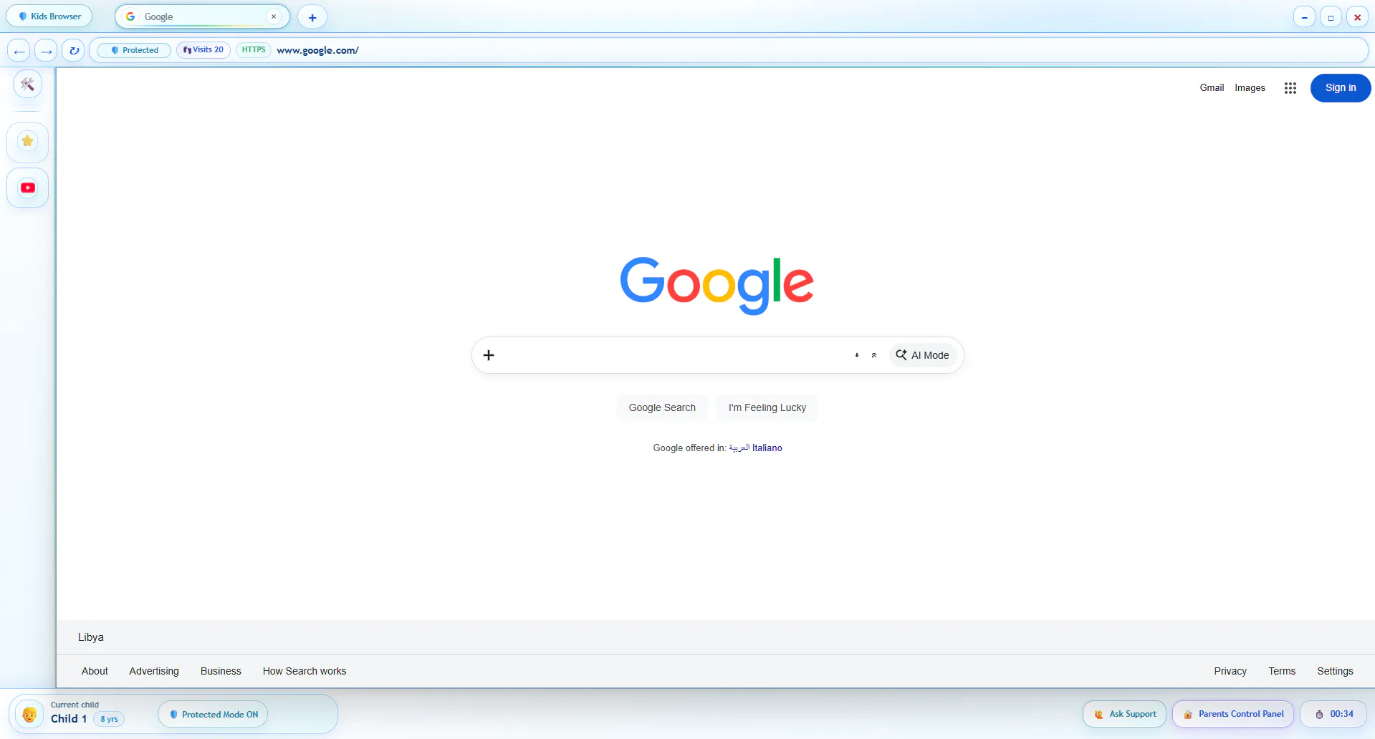Open the Business footer link
Image resolution: width=1375 pixels, height=739 pixels.
[221, 671]
